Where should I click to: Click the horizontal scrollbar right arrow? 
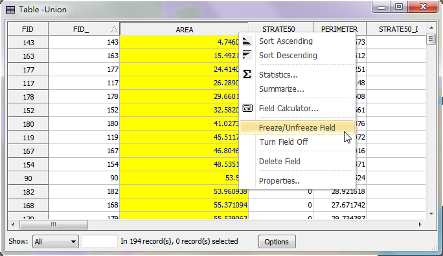[420, 225]
